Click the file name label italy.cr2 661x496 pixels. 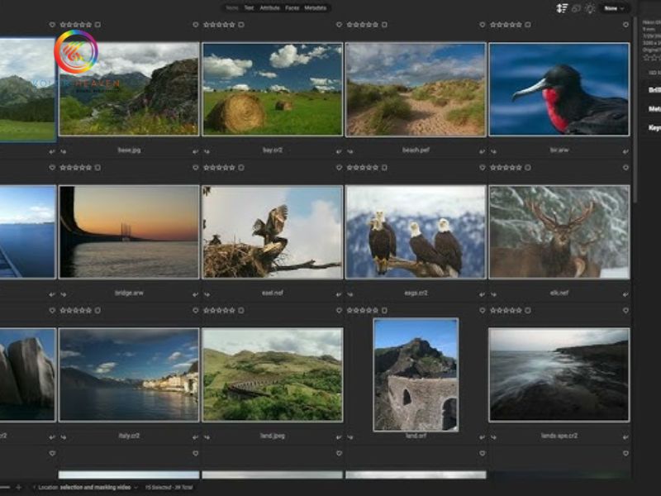tap(129, 436)
